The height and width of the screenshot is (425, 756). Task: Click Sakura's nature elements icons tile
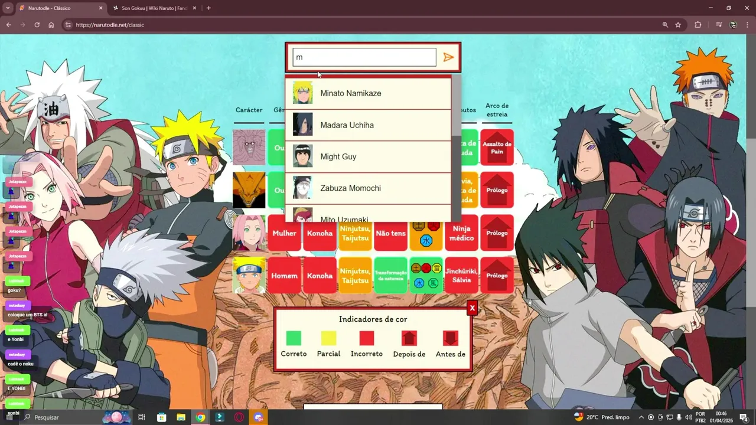426,233
